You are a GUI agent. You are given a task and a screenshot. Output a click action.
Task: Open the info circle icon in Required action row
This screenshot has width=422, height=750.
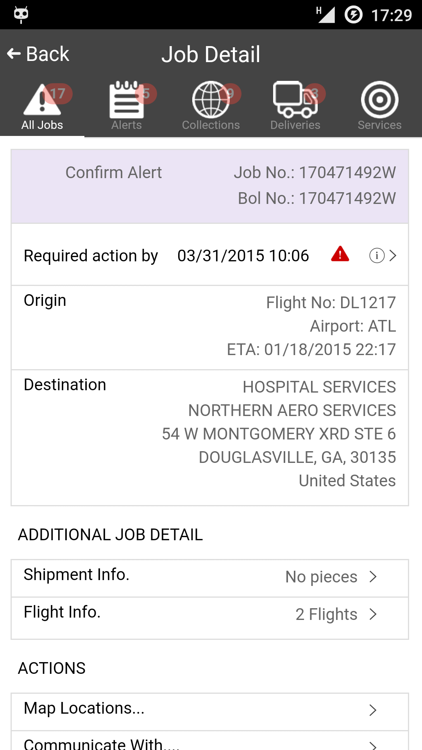pyautogui.click(x=377, y=255)
